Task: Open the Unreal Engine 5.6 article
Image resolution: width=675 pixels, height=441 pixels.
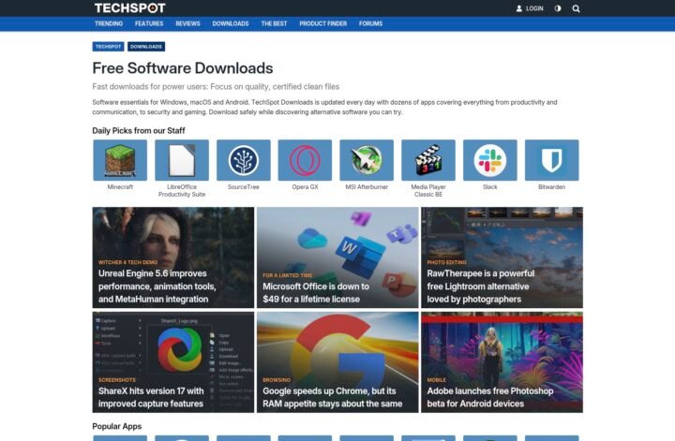Action: tap(173, 257)
